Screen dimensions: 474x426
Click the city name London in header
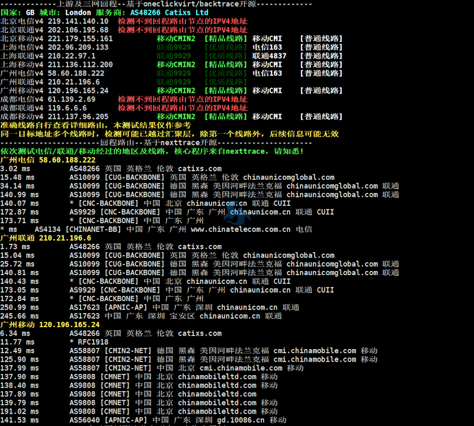point(78,12)
